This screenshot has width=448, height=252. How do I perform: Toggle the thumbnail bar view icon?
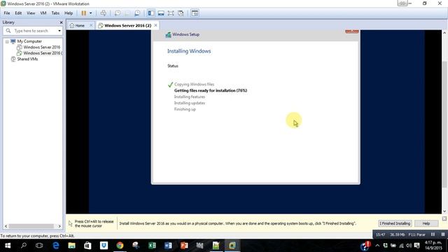click(x=161, y=13)
